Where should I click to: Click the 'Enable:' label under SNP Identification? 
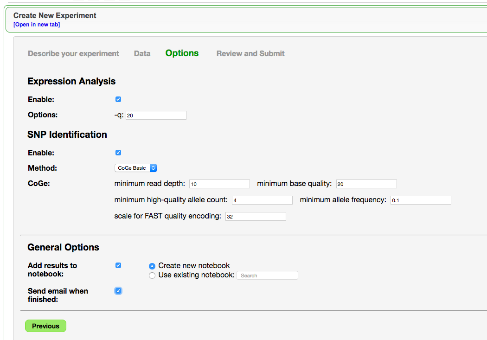point(41,153)
